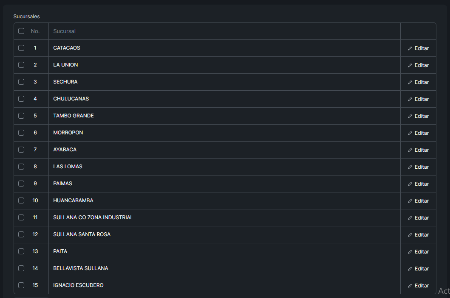450x298 pixels.
Task: Select the HUANCABAMBA branch name cell
Action: click(73, 201)
